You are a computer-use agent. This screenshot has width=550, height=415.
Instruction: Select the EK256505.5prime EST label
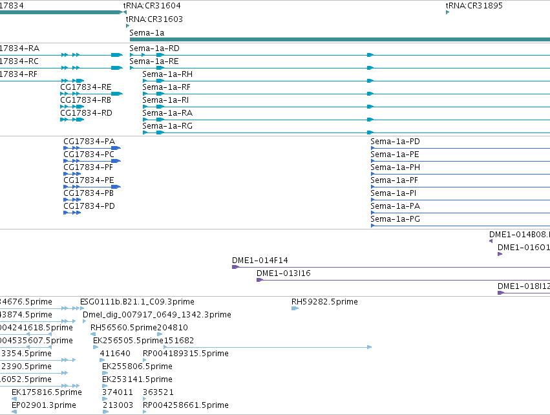click(128, 341)
